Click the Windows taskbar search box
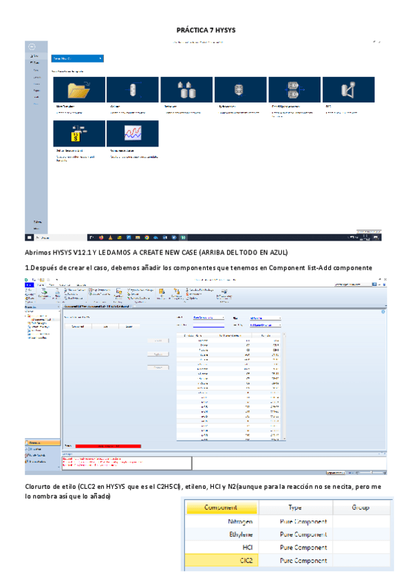 point(61,237)
